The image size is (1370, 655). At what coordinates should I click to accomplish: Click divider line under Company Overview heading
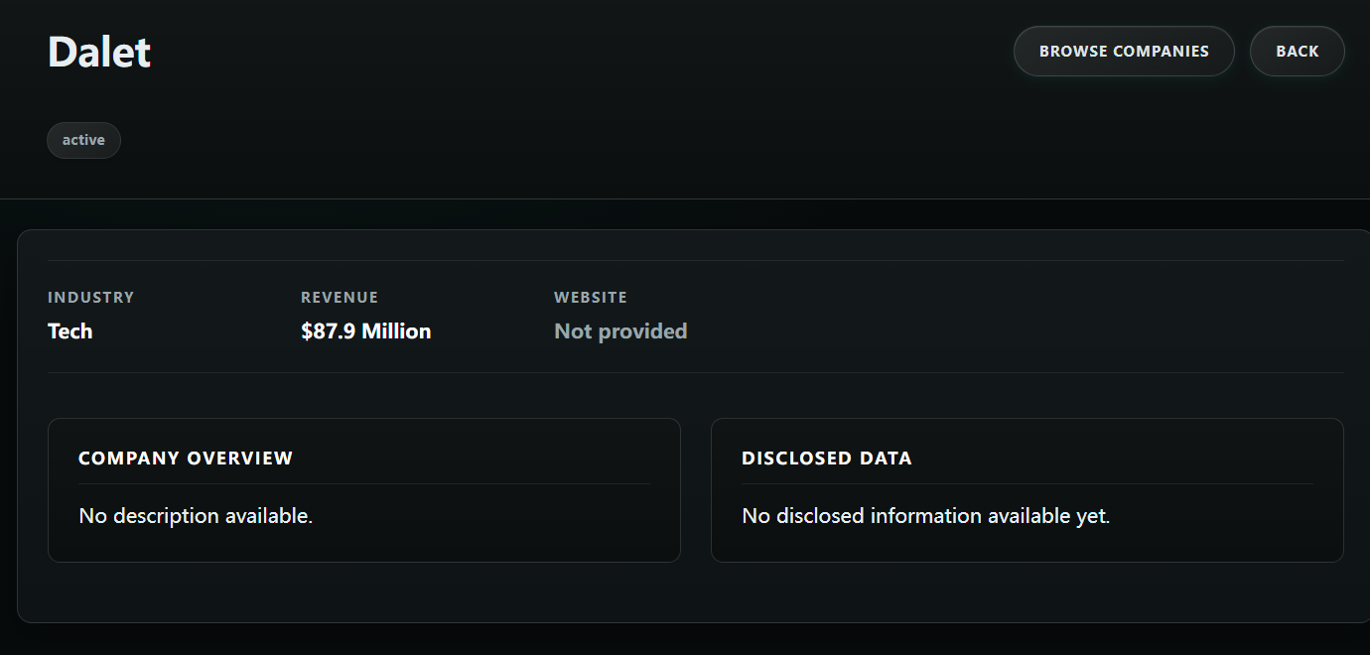[x=364, y=483]
